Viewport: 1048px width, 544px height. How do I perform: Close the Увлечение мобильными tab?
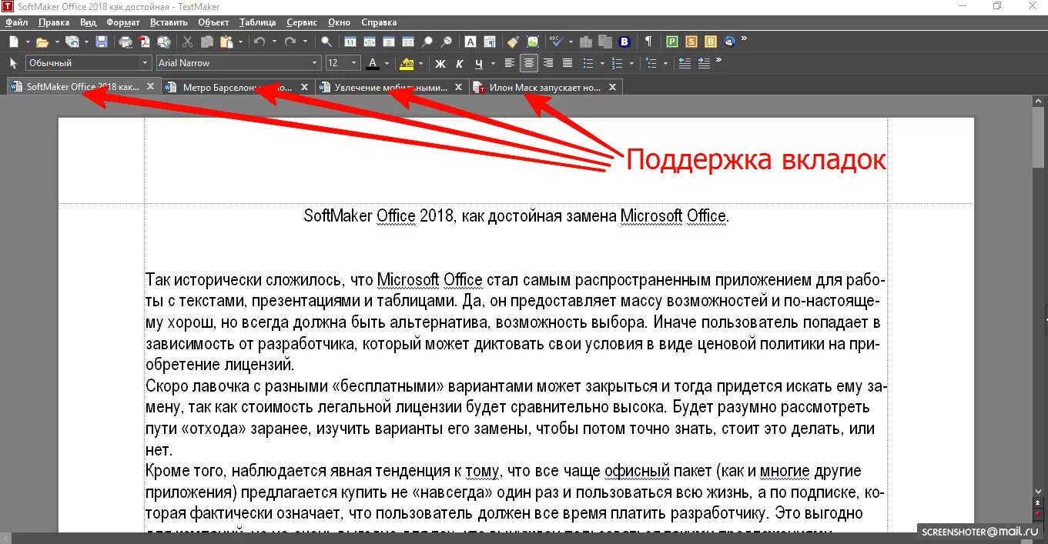(458, 87)
